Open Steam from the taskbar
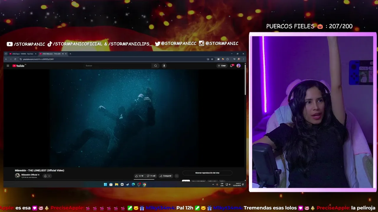Screen dimensions: 378x212 click(128, 185)
